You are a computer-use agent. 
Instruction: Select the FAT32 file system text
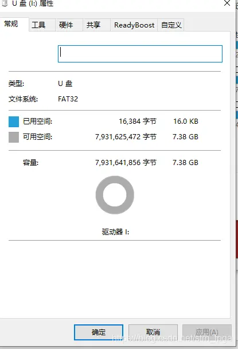(68, 99)
